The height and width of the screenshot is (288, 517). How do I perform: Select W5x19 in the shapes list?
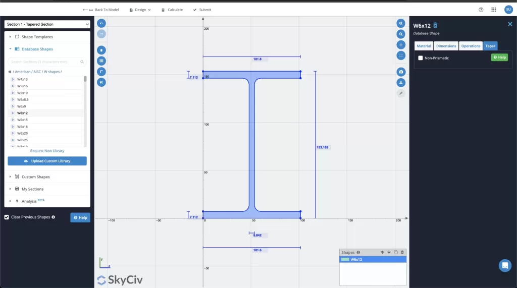[22, 93]
